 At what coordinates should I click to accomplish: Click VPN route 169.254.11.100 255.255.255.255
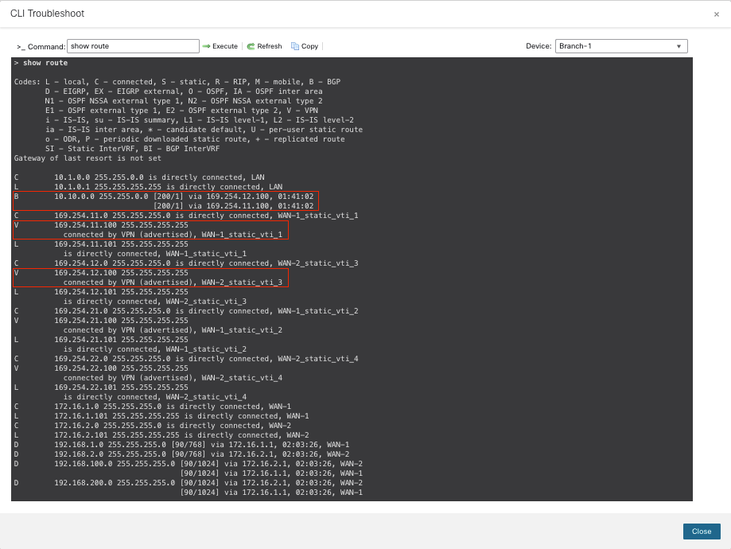tap(101, 225)
